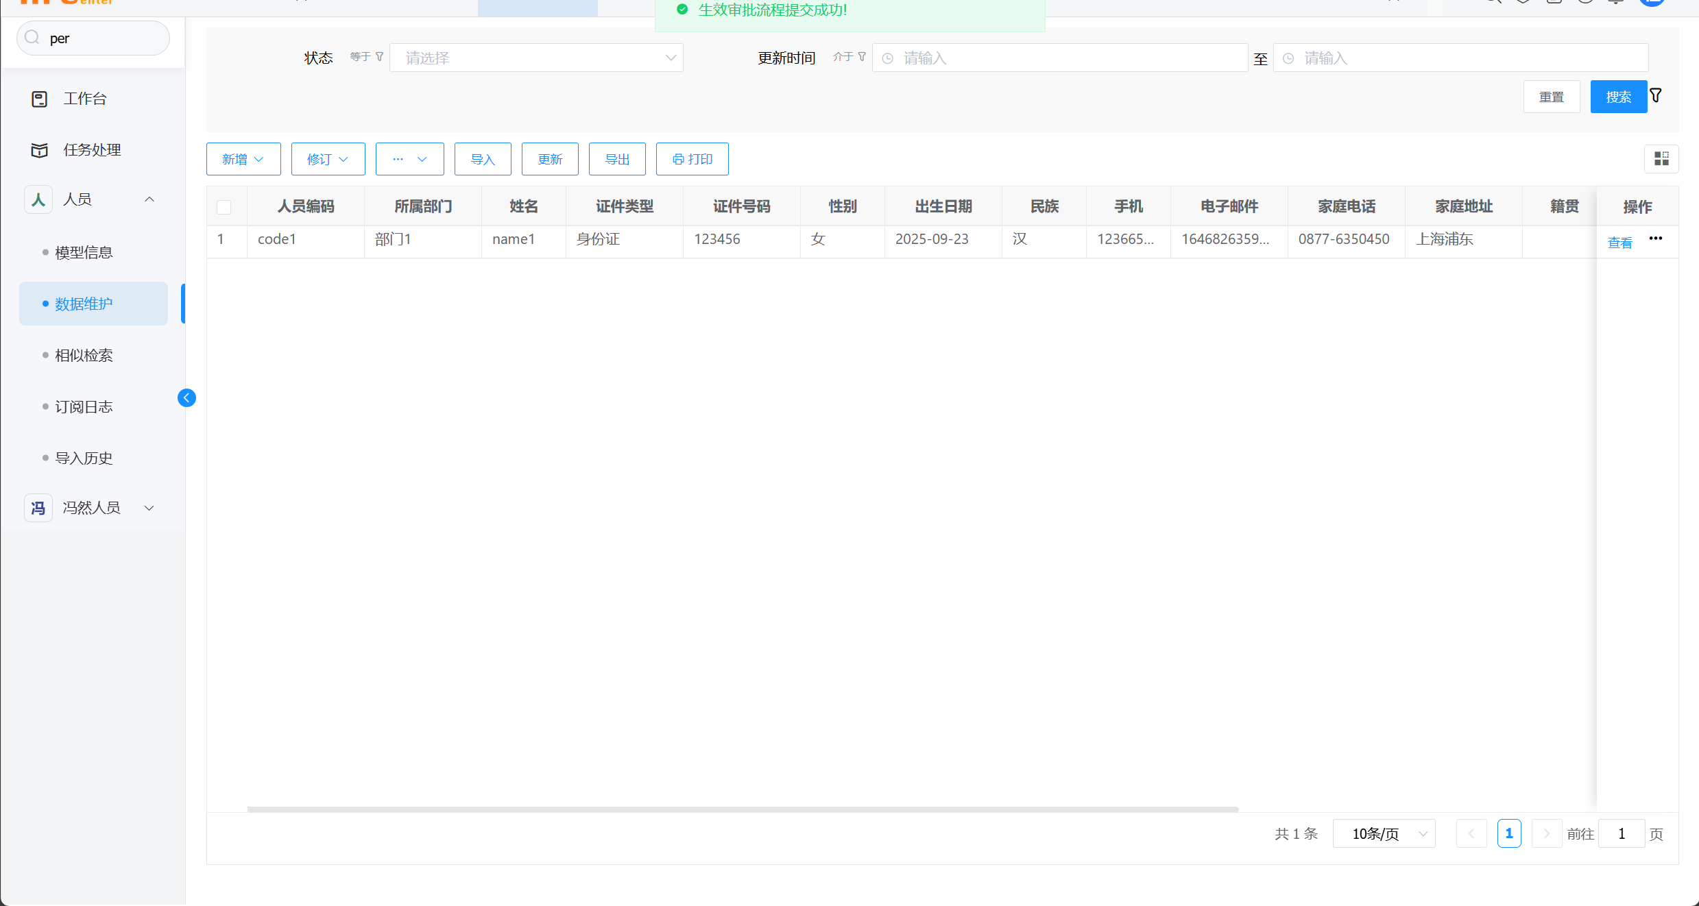The image size is (1699, 906).
Task: Toggle the 状态 等于 condition filter
Action: (x=366, y=57)
